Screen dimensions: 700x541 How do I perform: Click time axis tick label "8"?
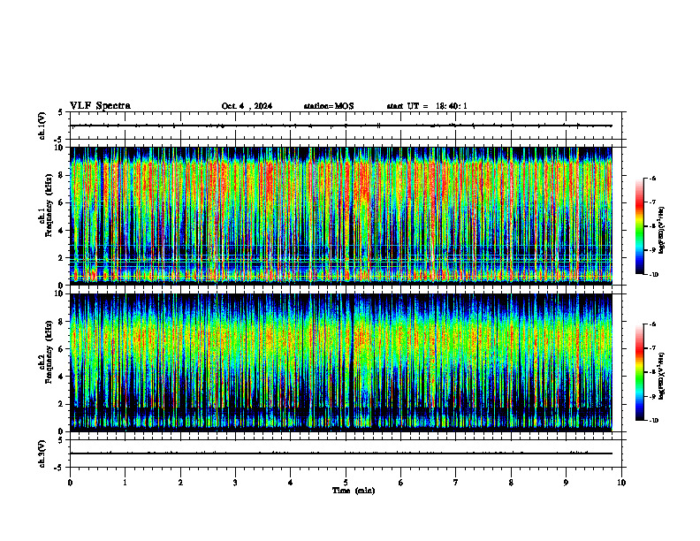511,483
